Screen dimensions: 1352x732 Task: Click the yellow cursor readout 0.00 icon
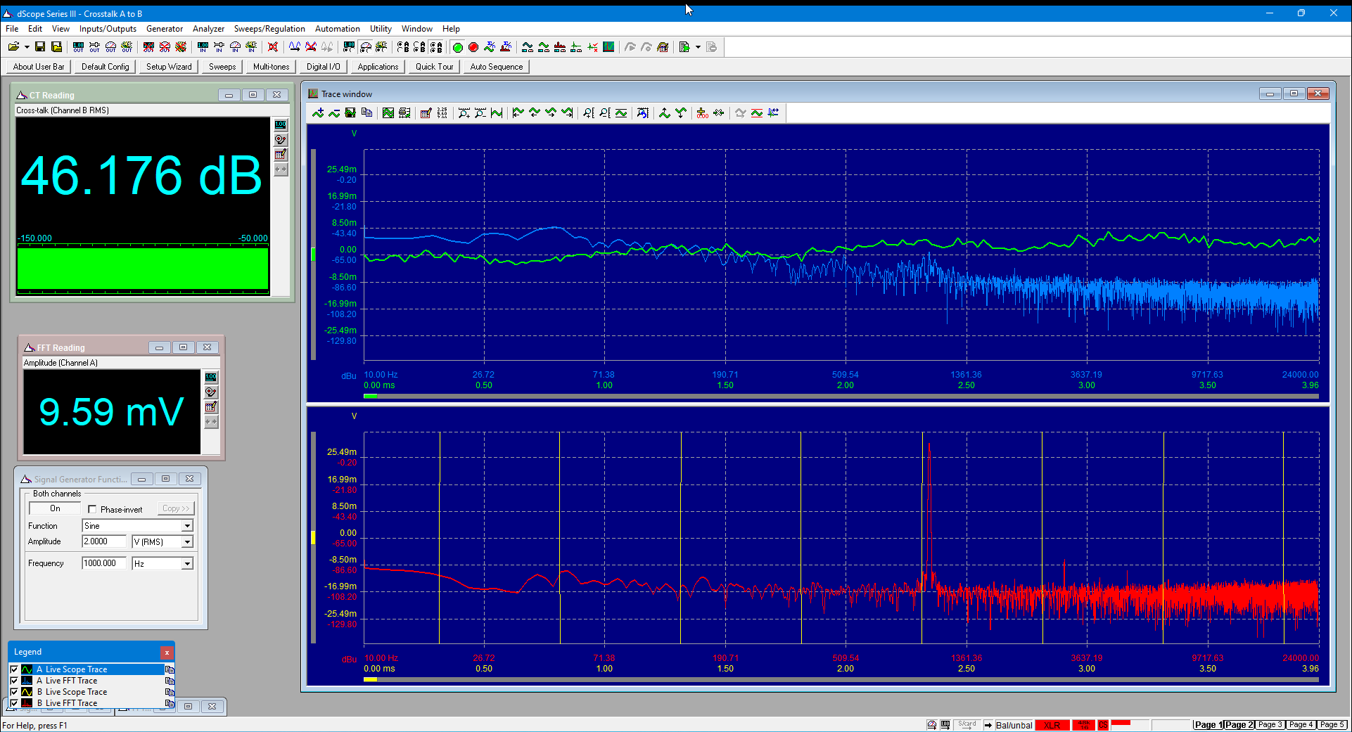click(x=702, y=113)
